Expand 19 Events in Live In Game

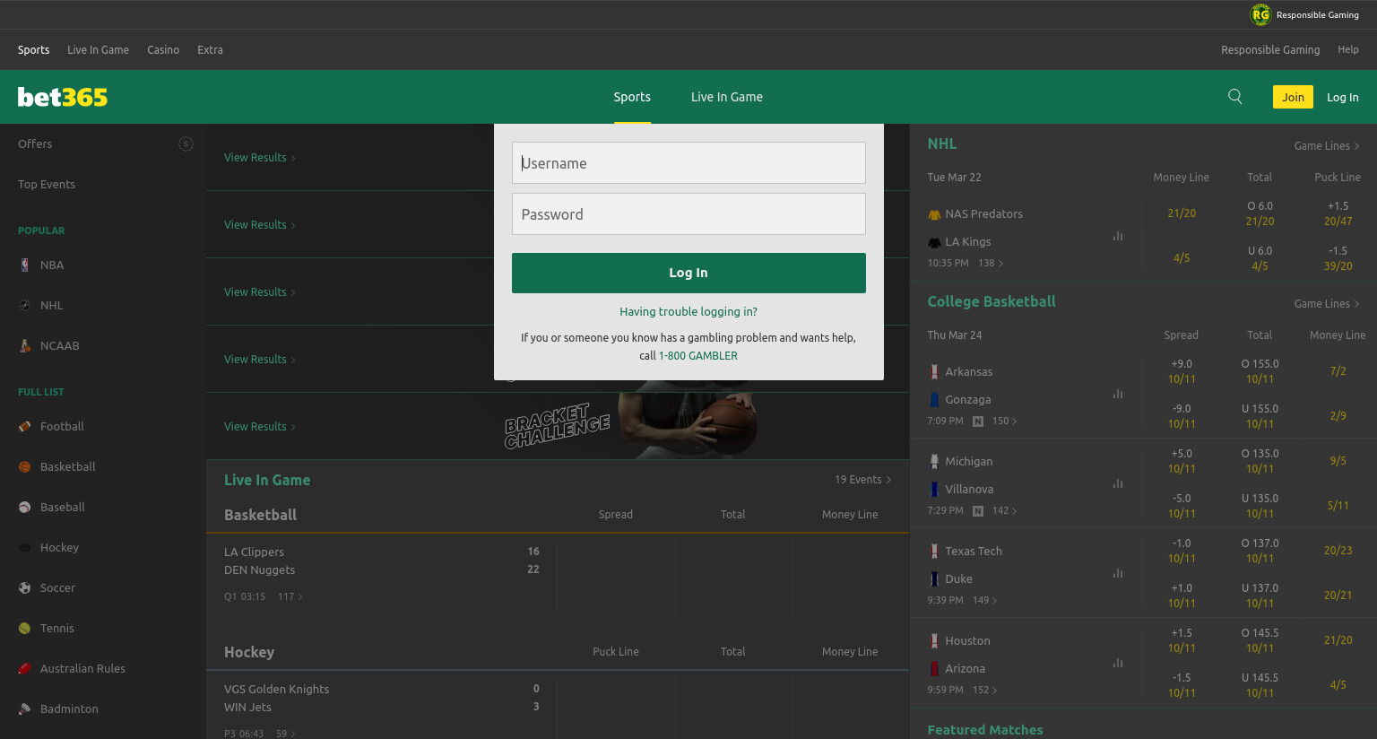tap(862, 479)
